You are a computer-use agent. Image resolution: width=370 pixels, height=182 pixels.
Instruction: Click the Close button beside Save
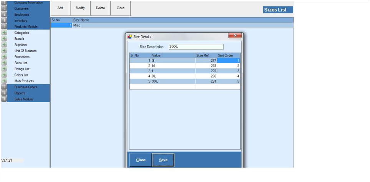point(140,160)
